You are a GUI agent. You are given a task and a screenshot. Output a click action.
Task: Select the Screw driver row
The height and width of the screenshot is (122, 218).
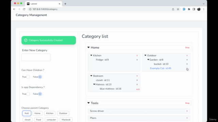pos(139,111)
